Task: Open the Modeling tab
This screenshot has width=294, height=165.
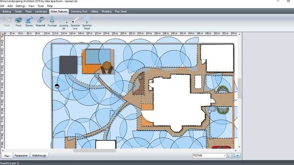Action: 107,11
